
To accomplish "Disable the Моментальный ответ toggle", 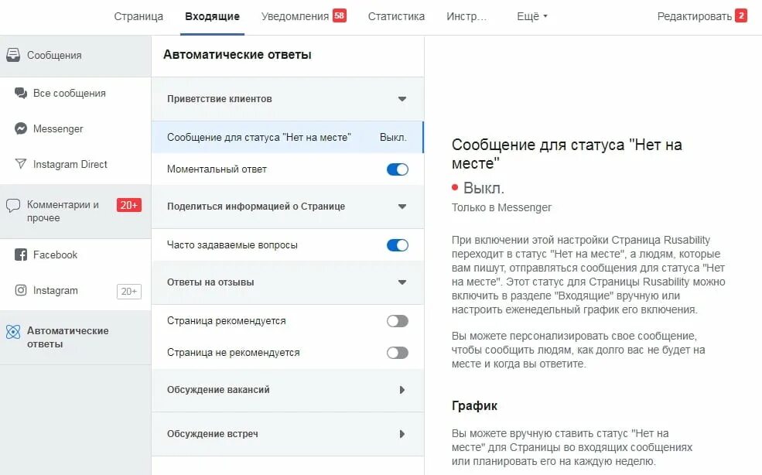I will click(398, 169).
